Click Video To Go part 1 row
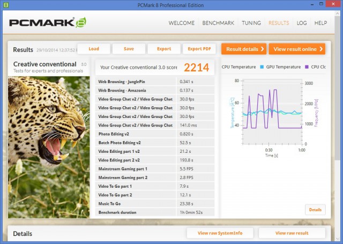The image size is (343, 244). click(155, 186)
